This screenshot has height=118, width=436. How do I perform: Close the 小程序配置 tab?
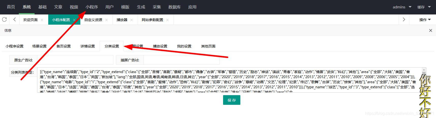click(x=74, y=20)
